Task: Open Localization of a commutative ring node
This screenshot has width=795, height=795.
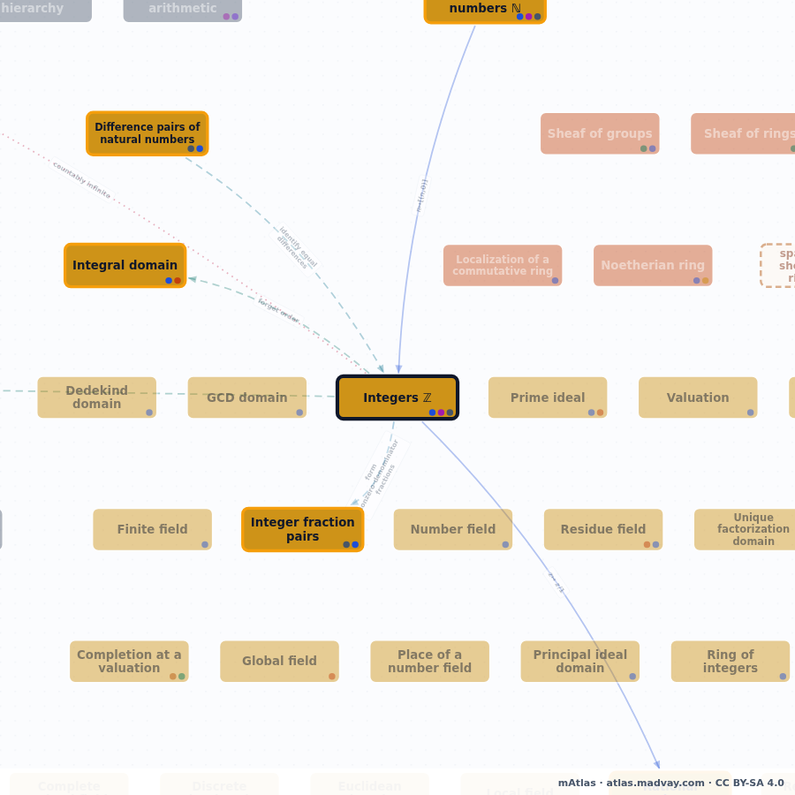Action: click(x=503, y=265)
